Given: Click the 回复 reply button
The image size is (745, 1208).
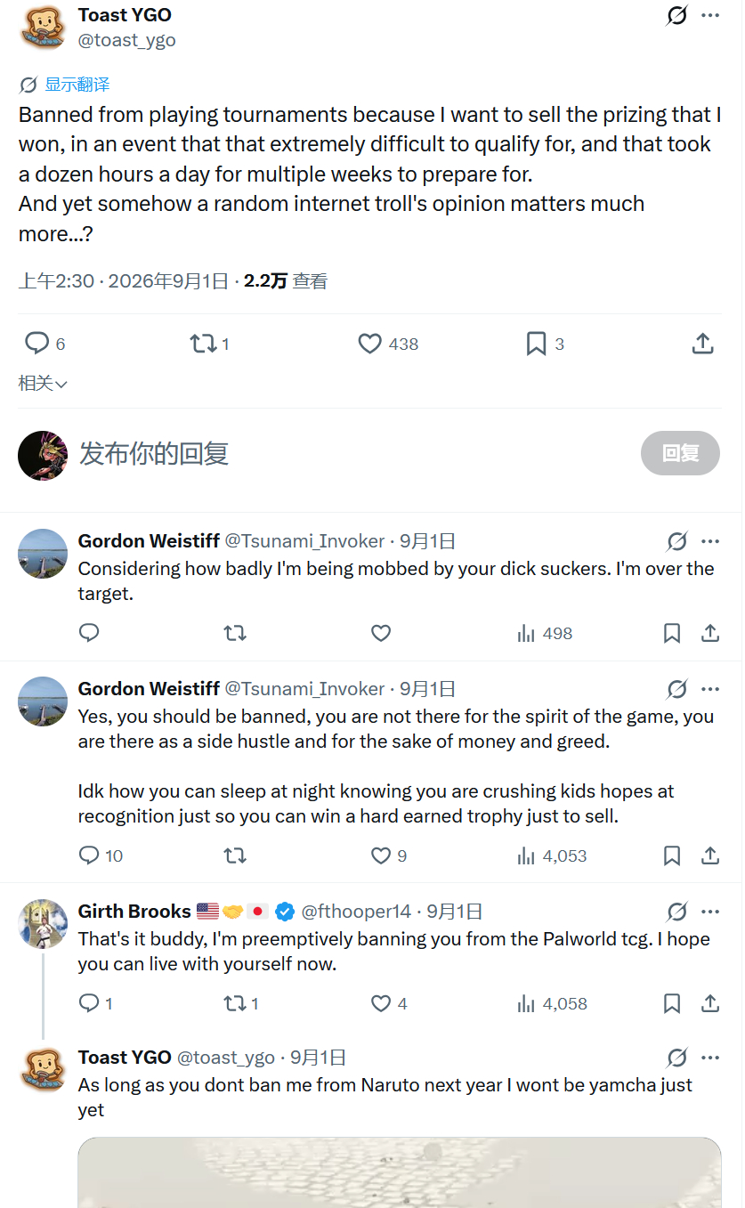Looking at the screenshot, I should tap(680, 453).
